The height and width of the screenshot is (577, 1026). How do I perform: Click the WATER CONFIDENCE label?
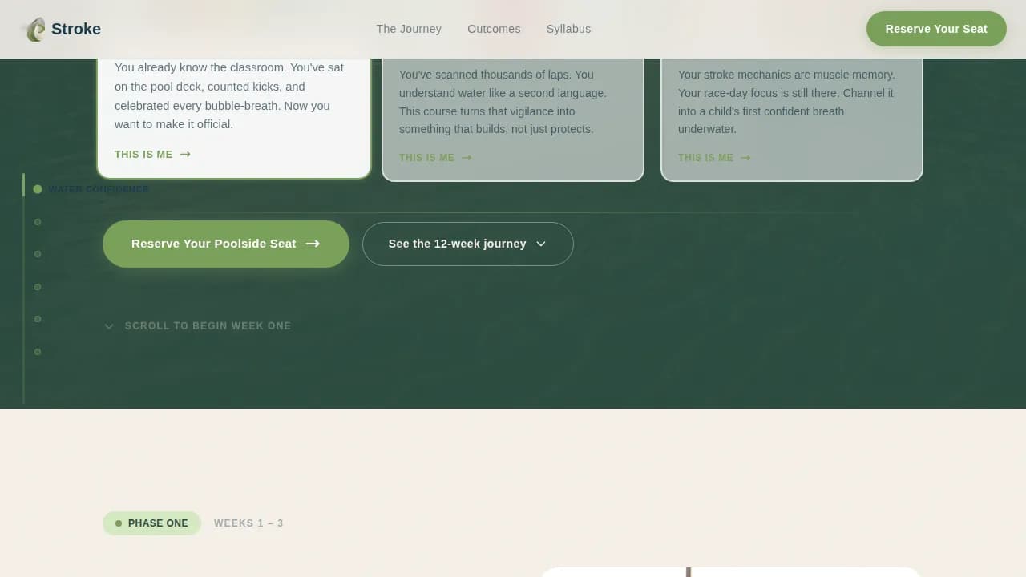point(99,189)
